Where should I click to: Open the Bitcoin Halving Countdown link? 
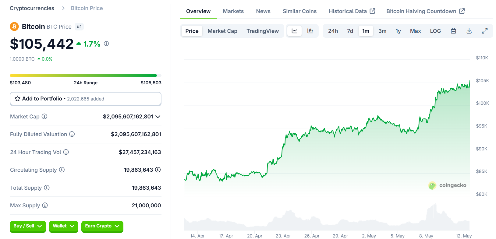pyautogui.click(x=425, y=11)
